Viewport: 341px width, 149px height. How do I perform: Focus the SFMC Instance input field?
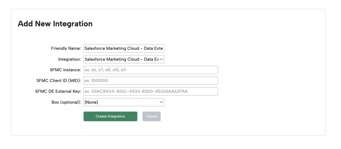(151, 70)
